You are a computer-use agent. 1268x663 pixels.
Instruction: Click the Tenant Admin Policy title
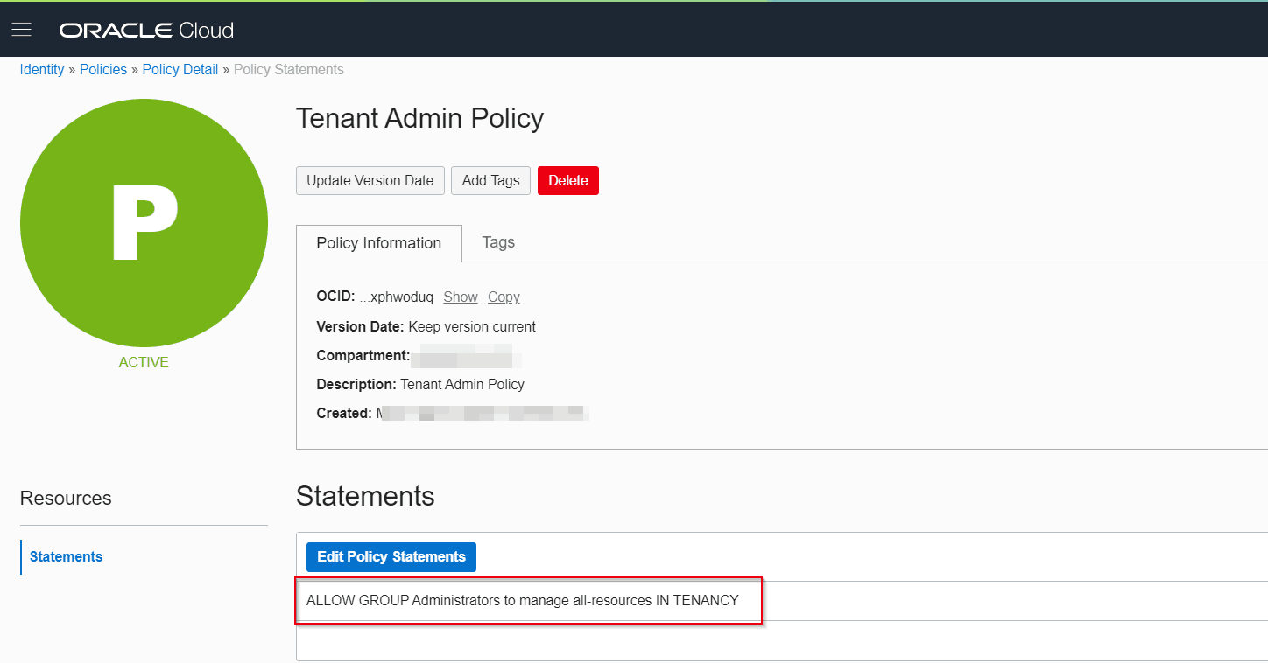click(419, 117)
